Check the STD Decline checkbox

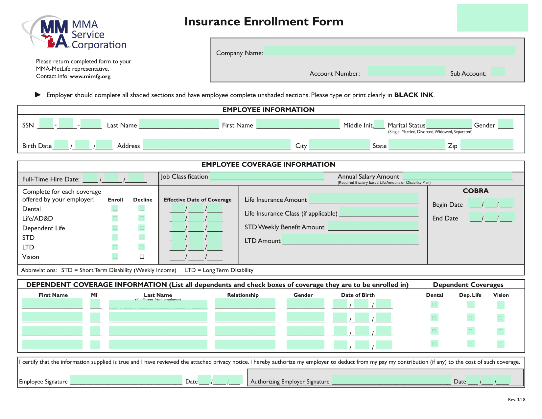(142, 237)
